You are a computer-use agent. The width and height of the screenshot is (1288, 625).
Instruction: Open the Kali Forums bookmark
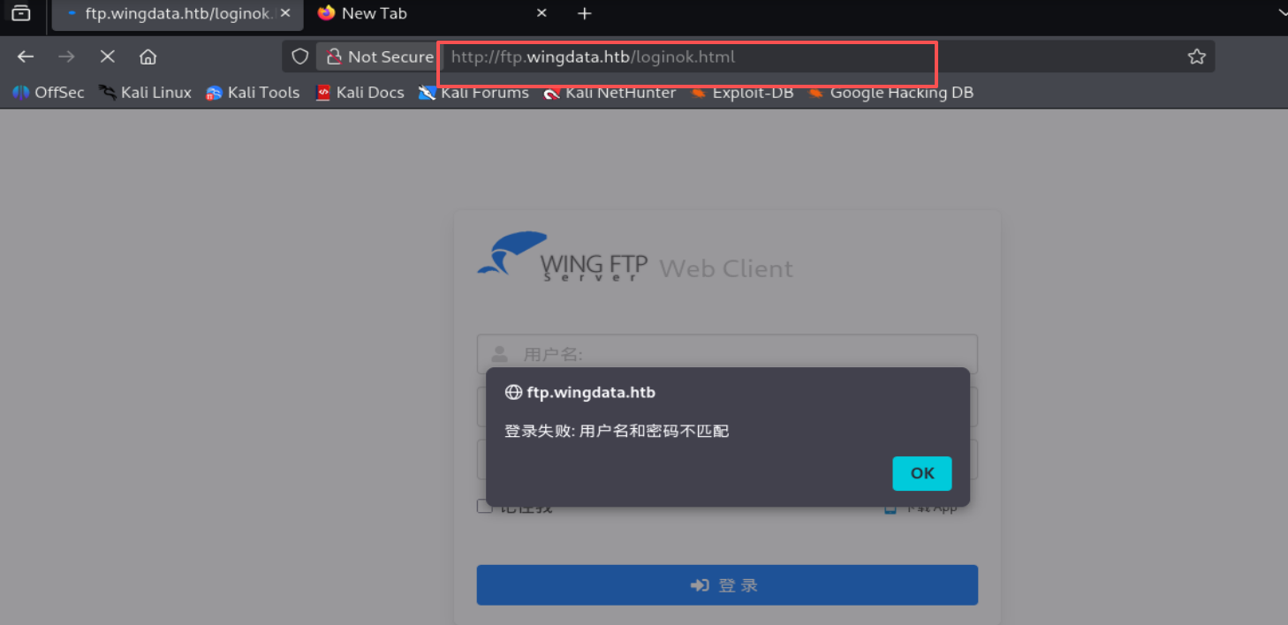point(474,93)
